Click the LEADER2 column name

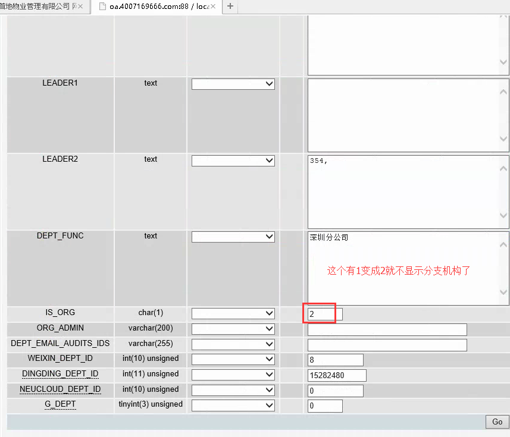click(60, 159)
